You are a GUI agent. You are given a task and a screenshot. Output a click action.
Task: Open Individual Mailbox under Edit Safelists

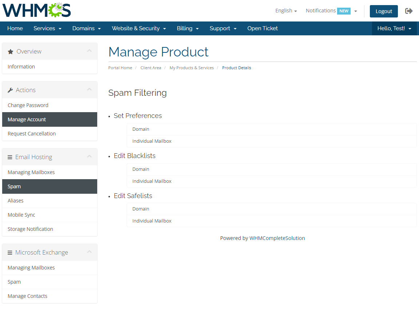coord(272,221)
